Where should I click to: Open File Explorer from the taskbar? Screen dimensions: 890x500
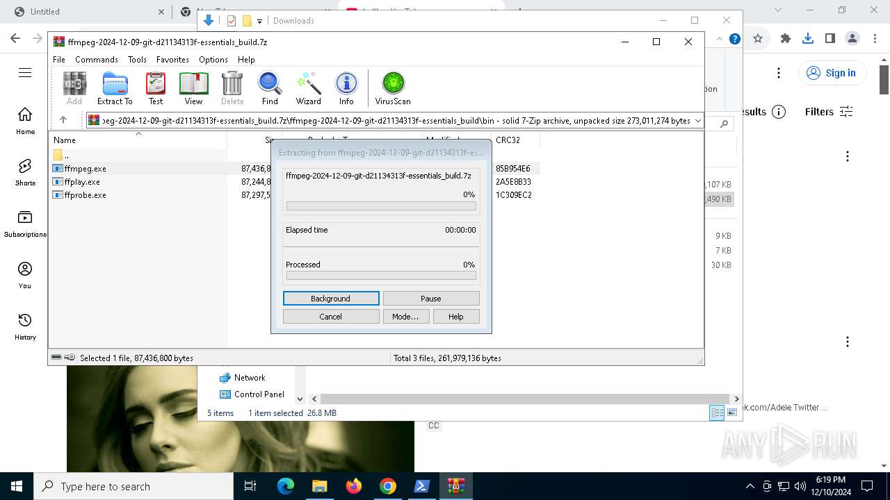pos(319,486)
